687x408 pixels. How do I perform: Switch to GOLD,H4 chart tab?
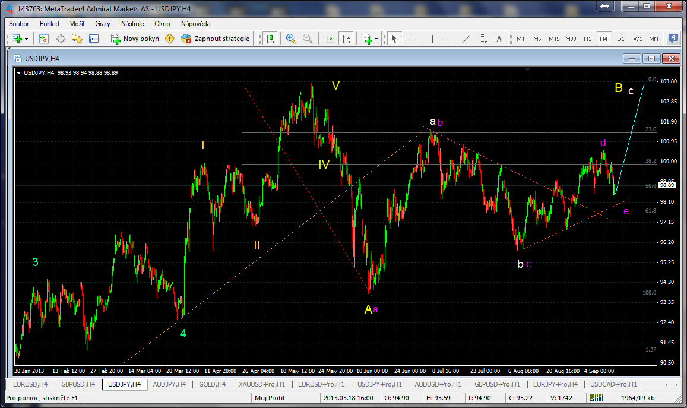tap(212, 384)
